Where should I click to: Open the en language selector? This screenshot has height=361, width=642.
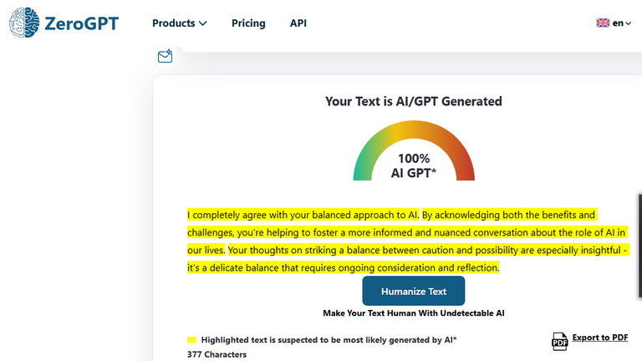614,23
